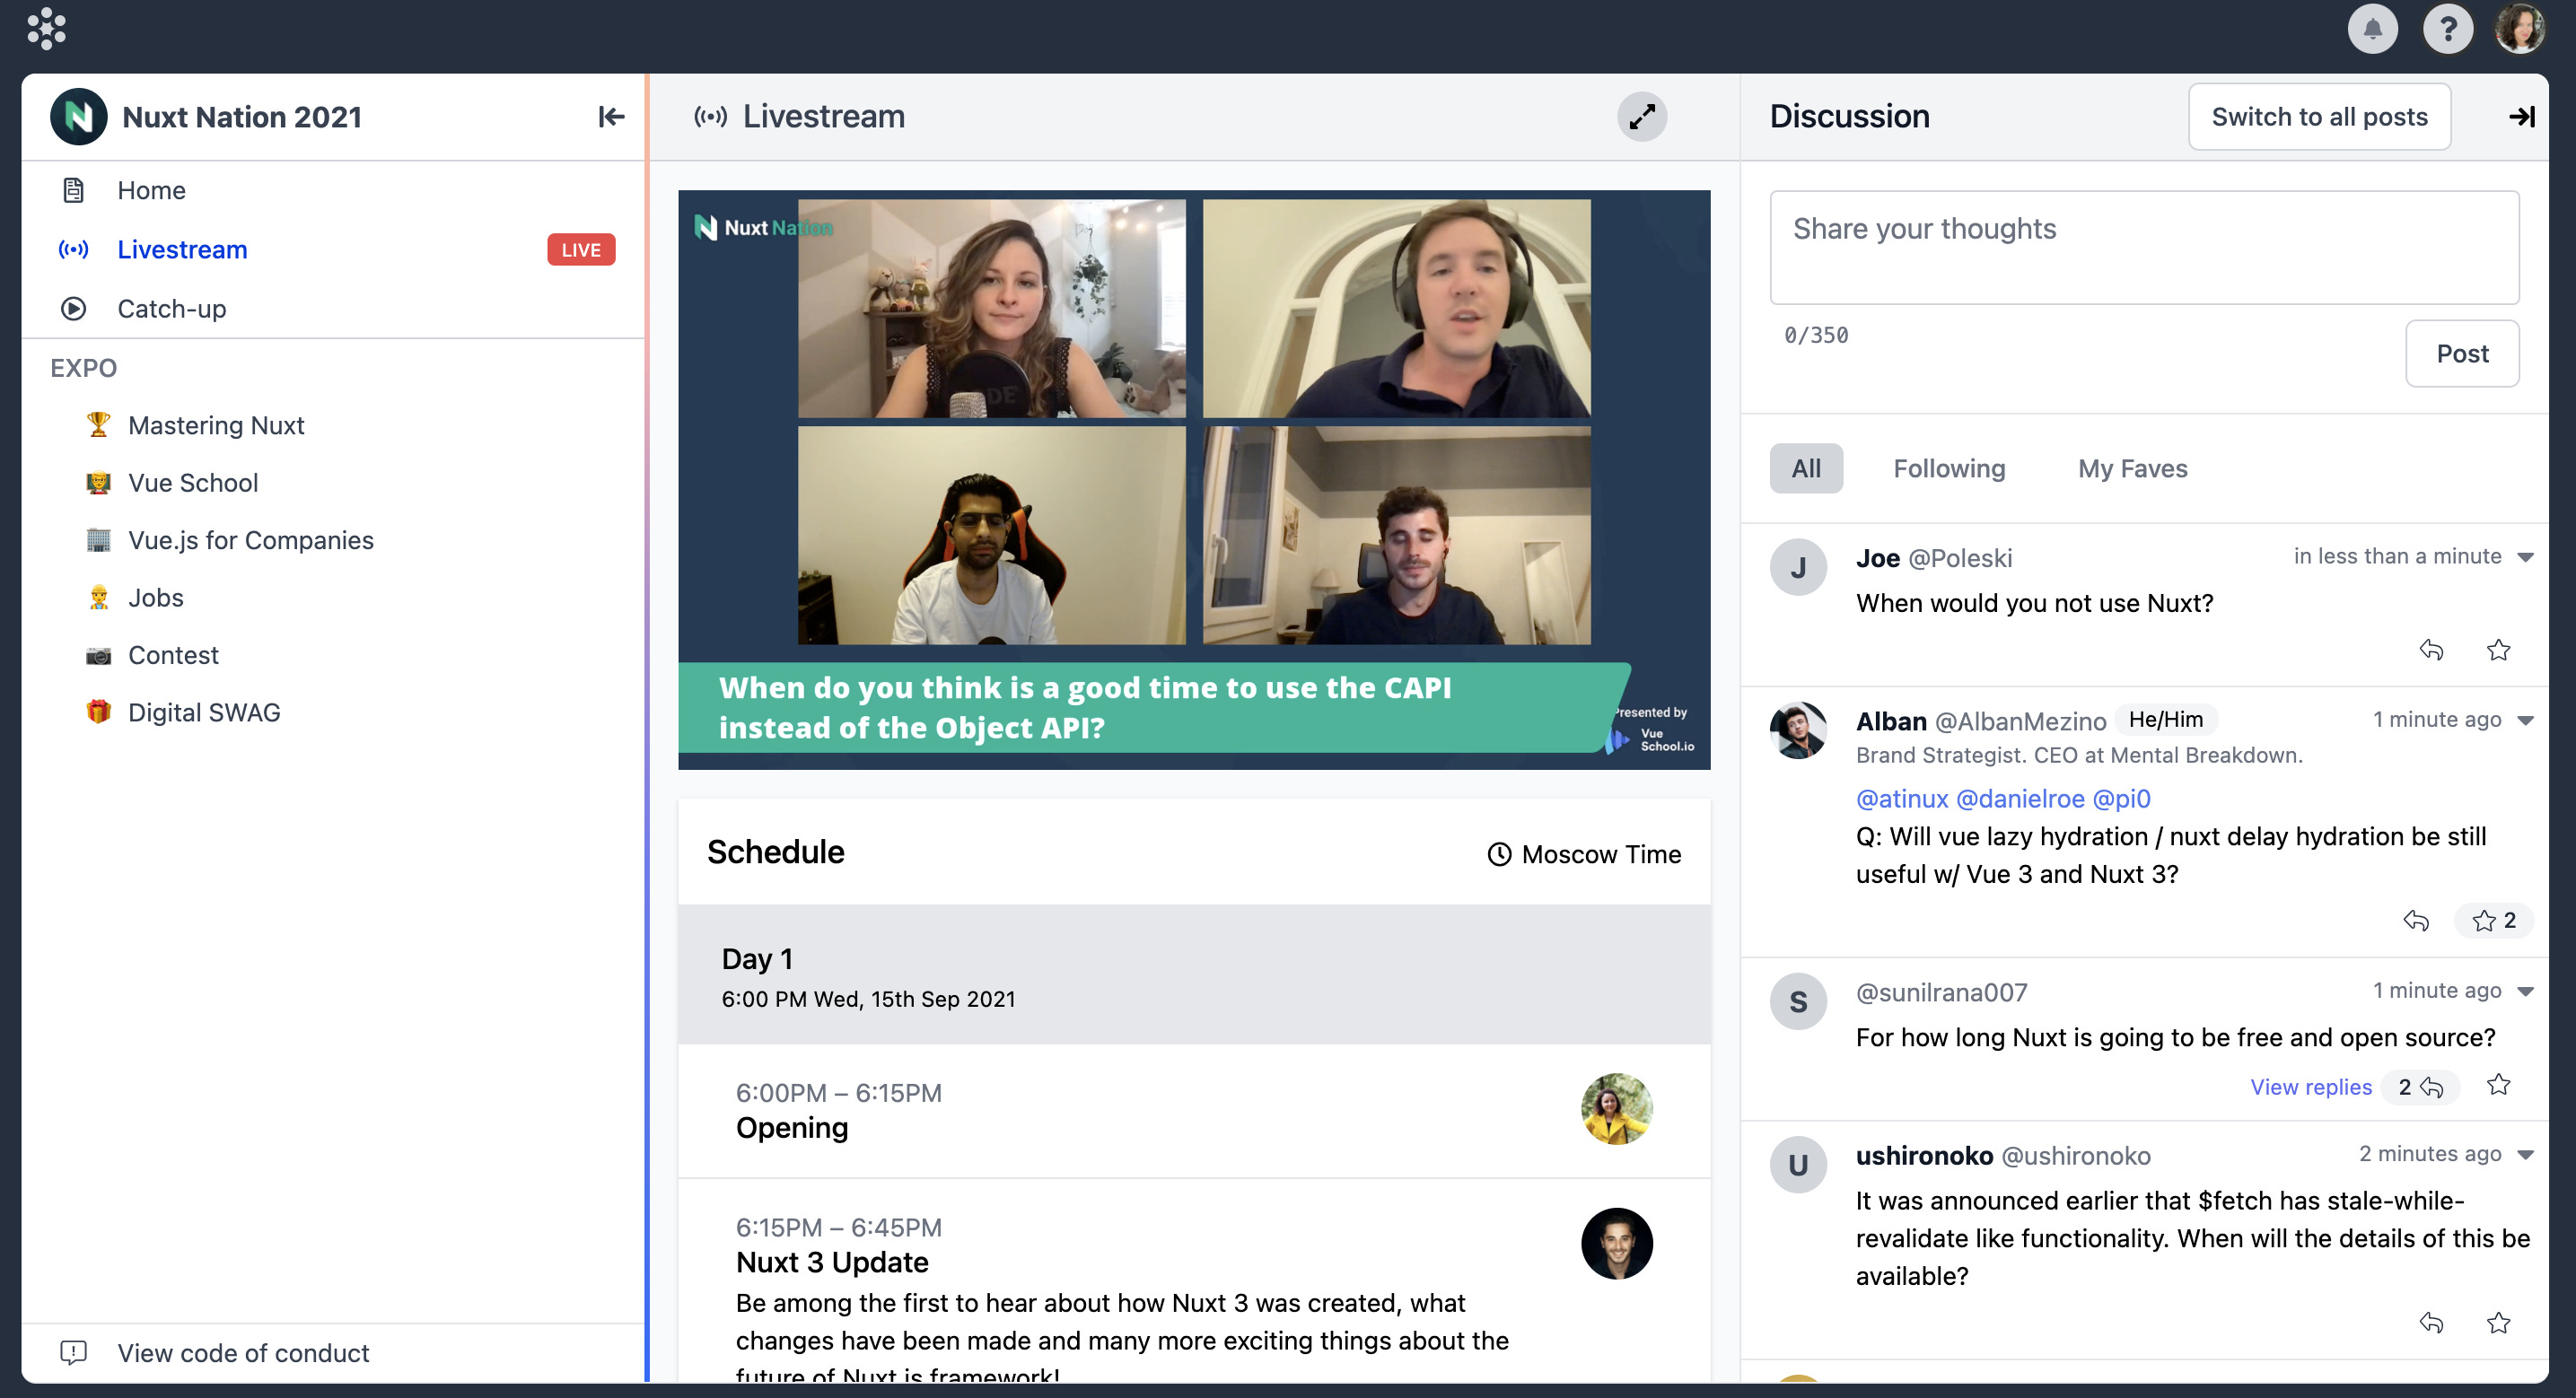Click the Catch-up play icon

73,308
